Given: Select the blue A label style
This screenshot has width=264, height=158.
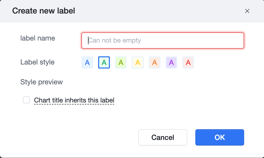Looking at the screenshot, I should (x=87, y=62).
